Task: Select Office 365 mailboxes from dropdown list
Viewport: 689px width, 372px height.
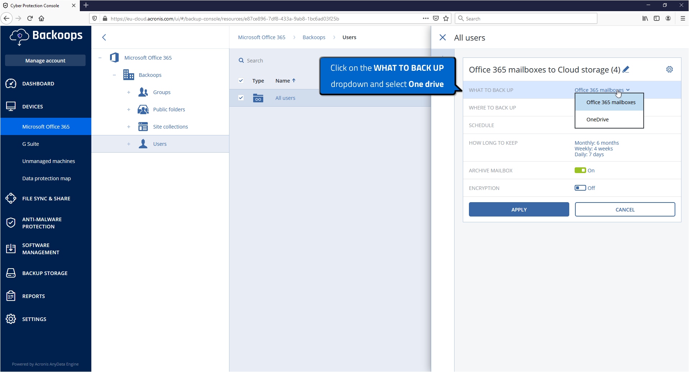Action: 609,102
